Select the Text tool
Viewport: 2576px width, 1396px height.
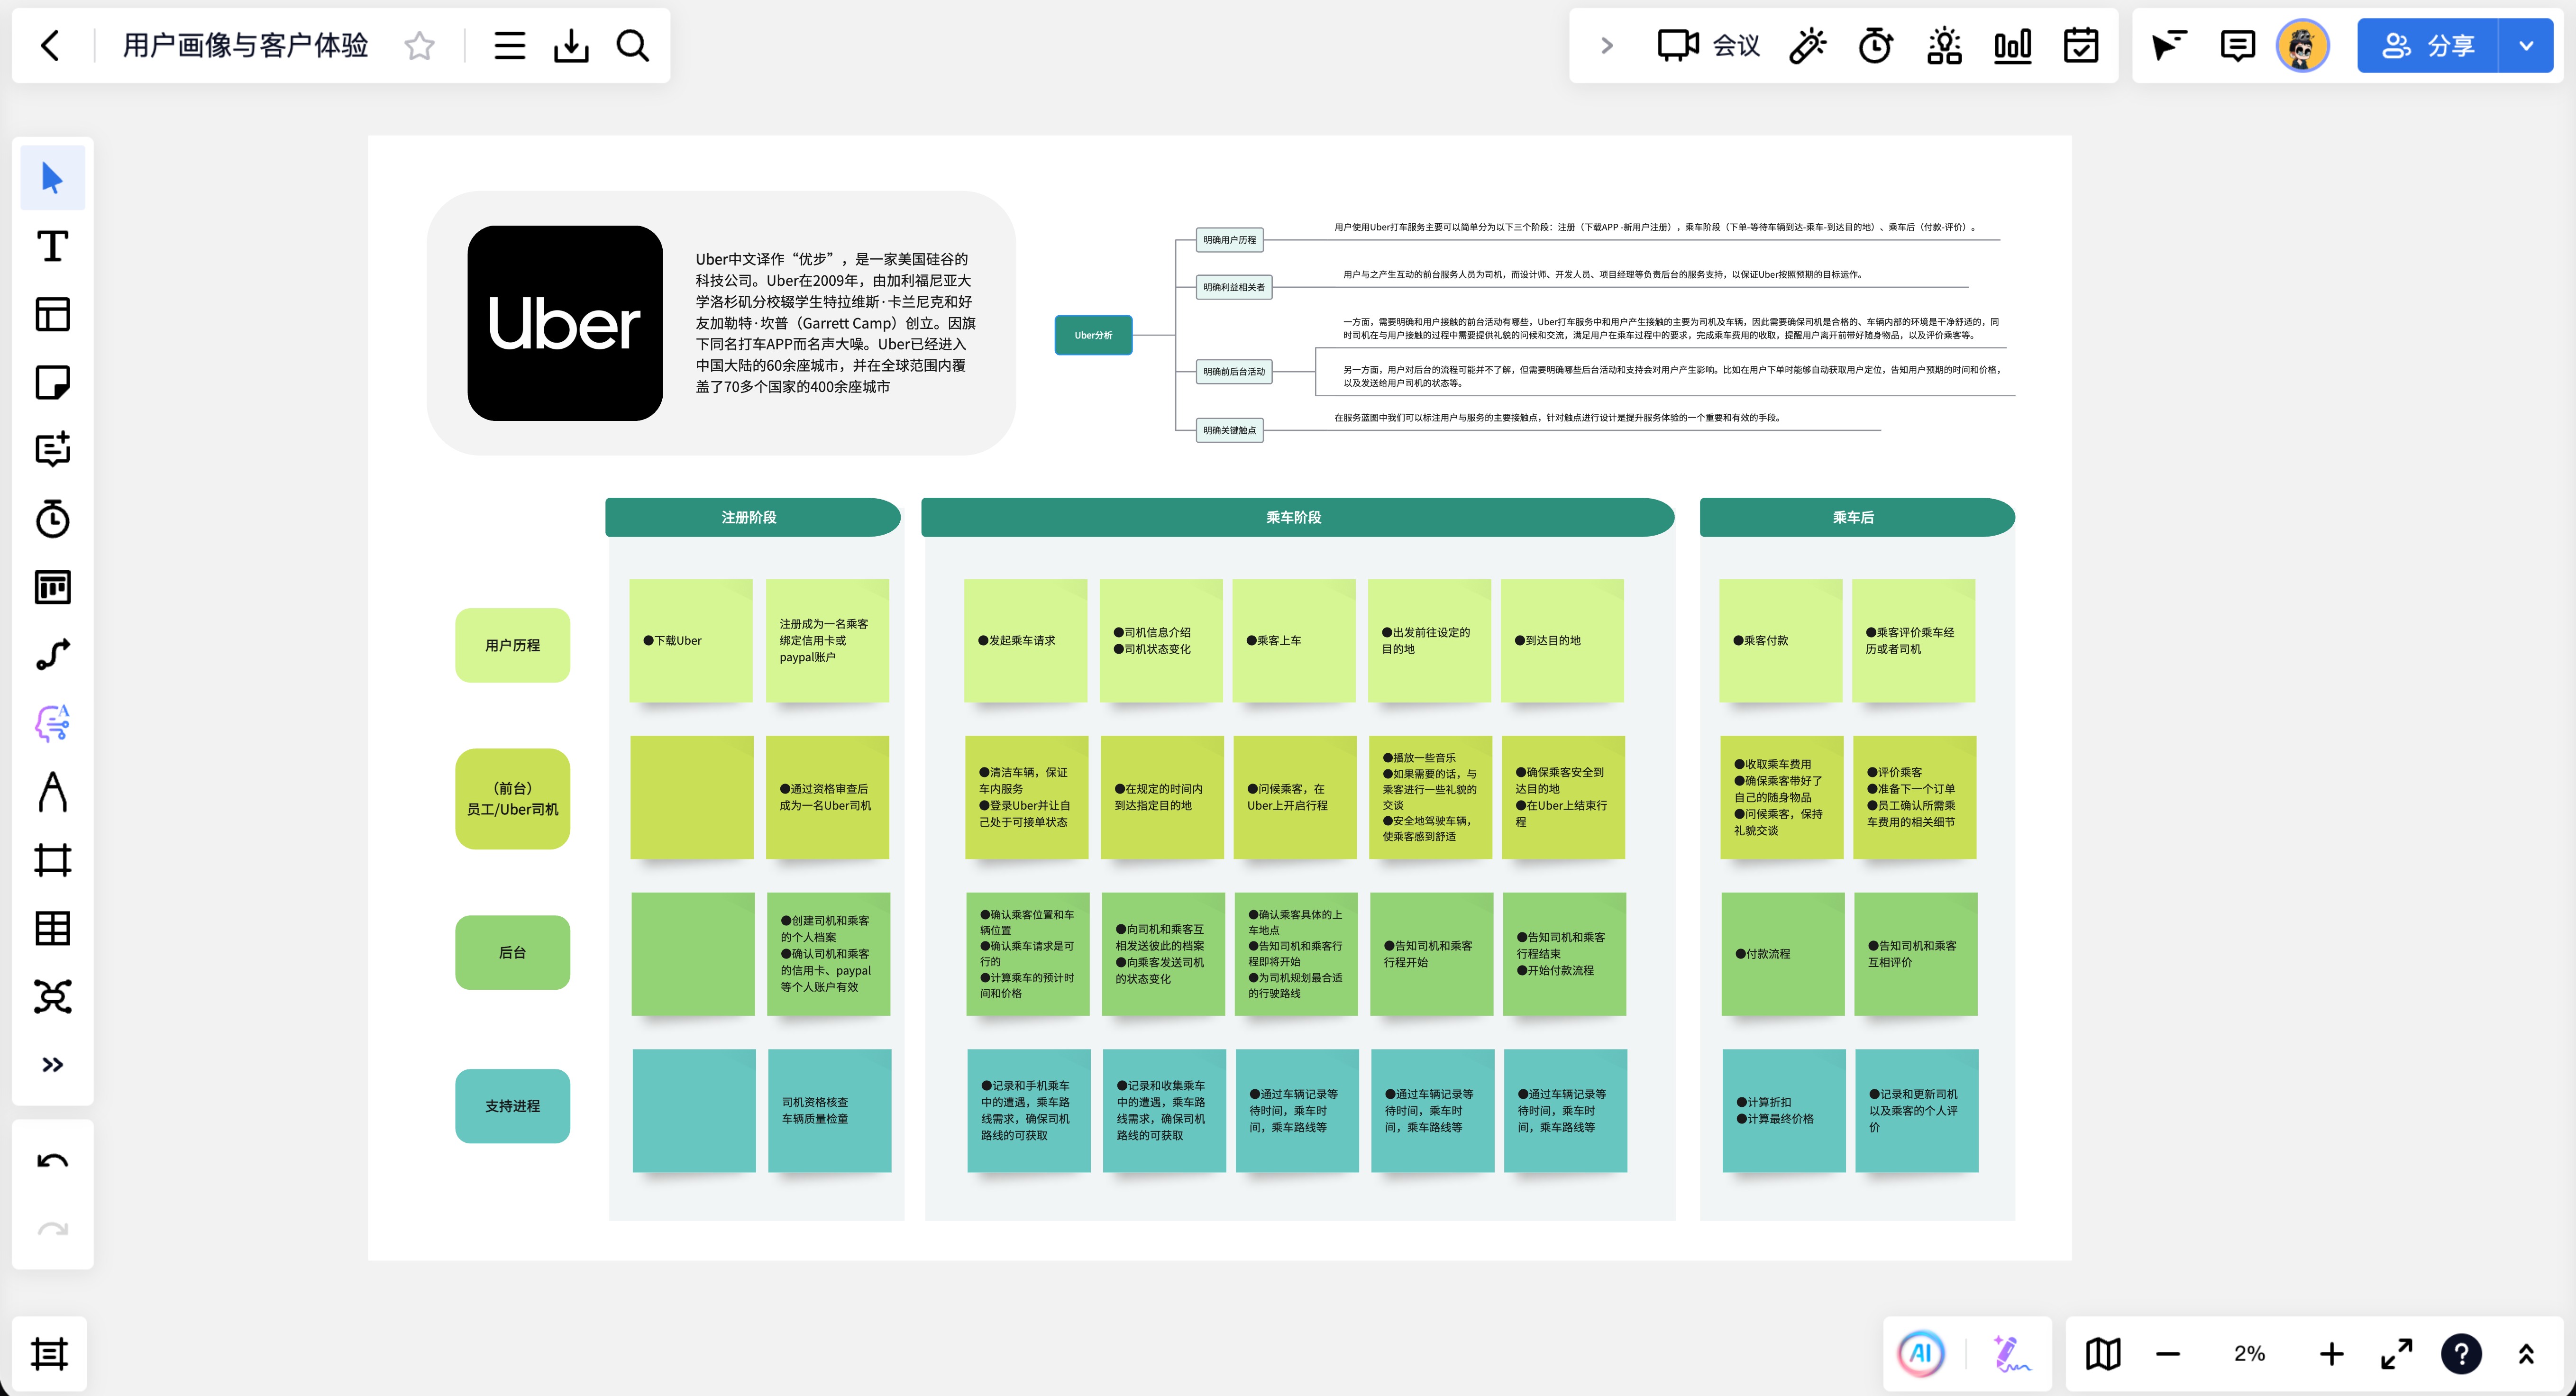pos(52,246)
